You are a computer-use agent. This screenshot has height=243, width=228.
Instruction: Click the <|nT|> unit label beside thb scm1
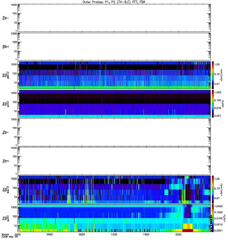(223, 104)
